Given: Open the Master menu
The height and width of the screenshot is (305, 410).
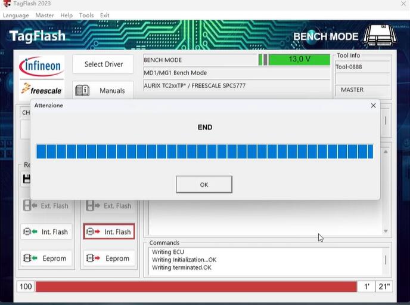Looking at the screenshot, I should point(45,16).
